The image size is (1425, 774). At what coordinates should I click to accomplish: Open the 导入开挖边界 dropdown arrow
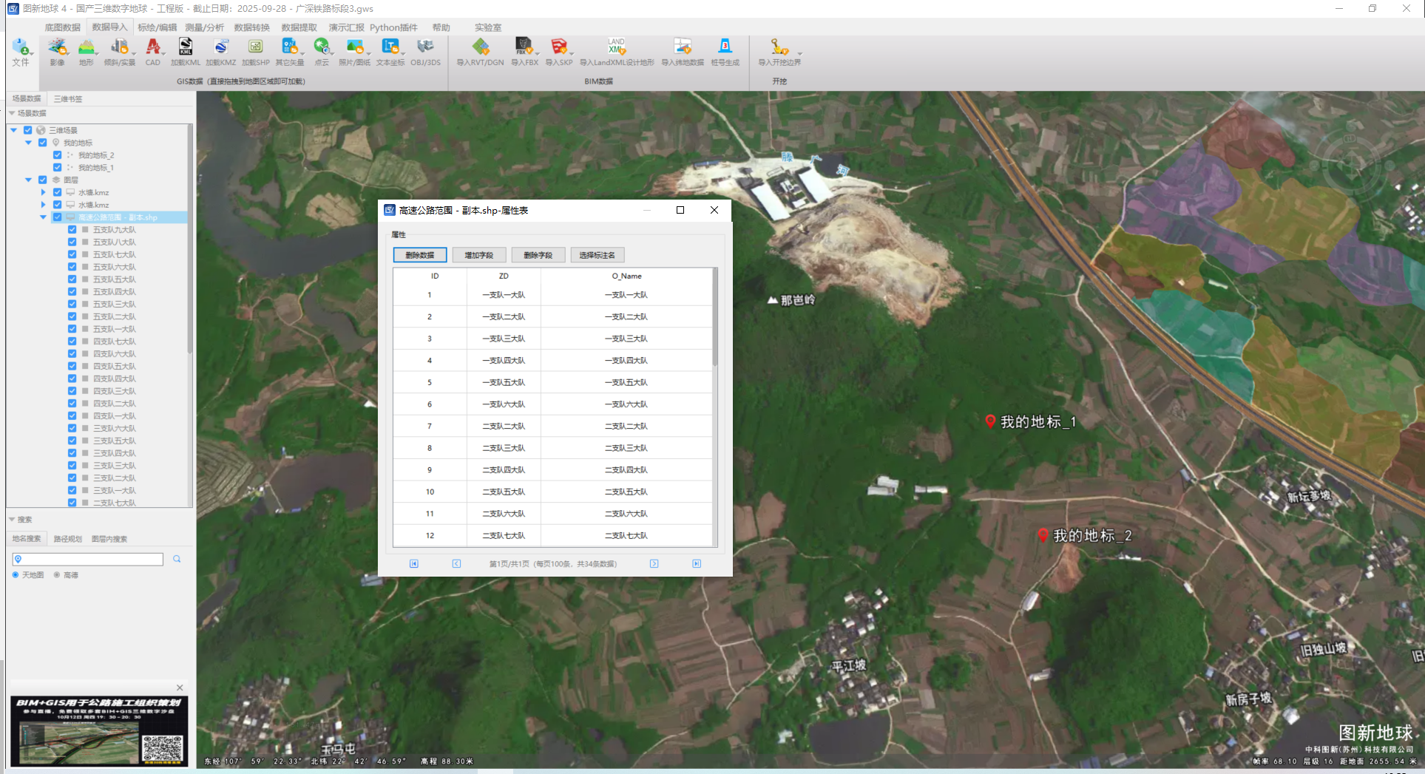(x=799, y=54)
